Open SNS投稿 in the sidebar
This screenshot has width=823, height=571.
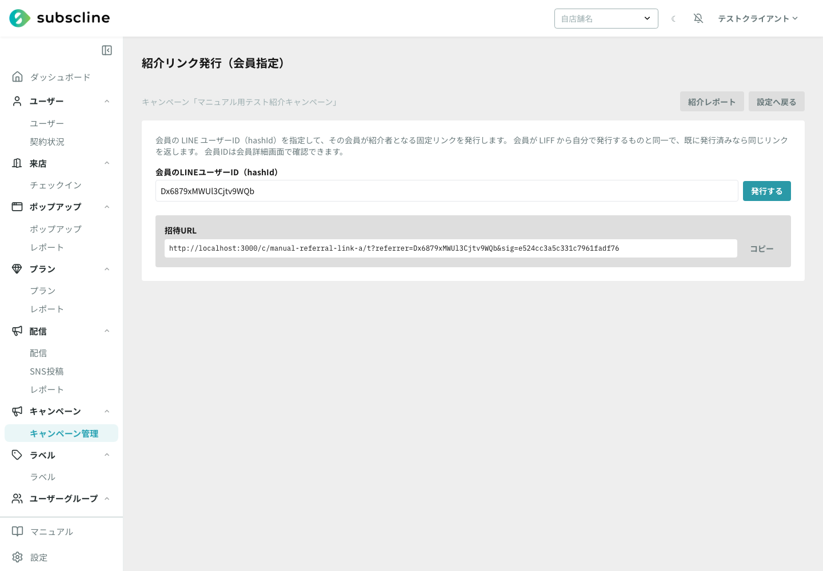coord(47,371)
